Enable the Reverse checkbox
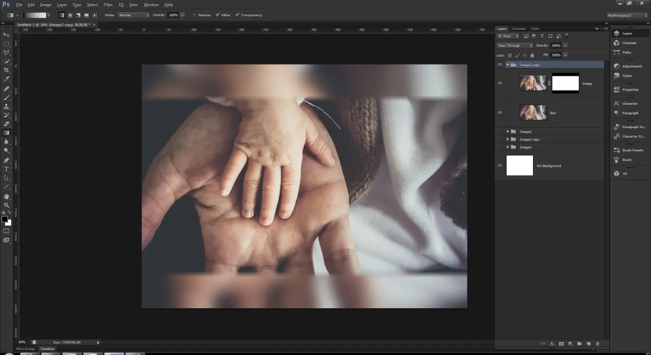 coord(195,15)
